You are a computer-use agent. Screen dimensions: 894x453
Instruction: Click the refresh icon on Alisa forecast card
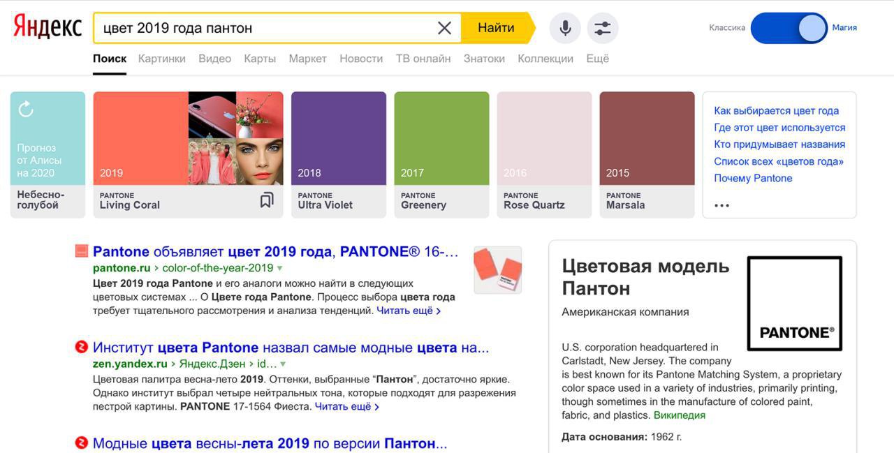tap(26, 110)
